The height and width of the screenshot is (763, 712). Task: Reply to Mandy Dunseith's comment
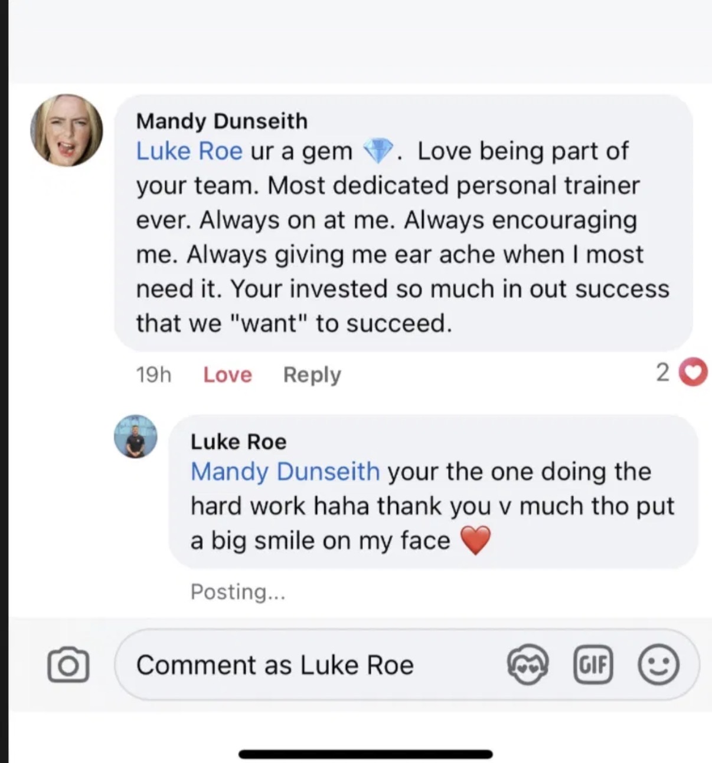pos(312,375)
